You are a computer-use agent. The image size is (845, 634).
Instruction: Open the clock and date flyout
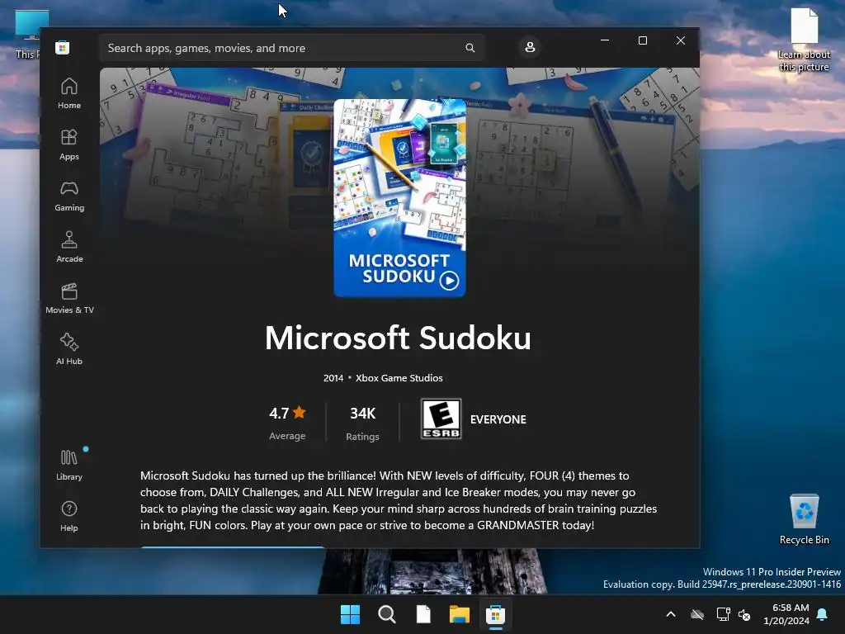click(786, 614)
